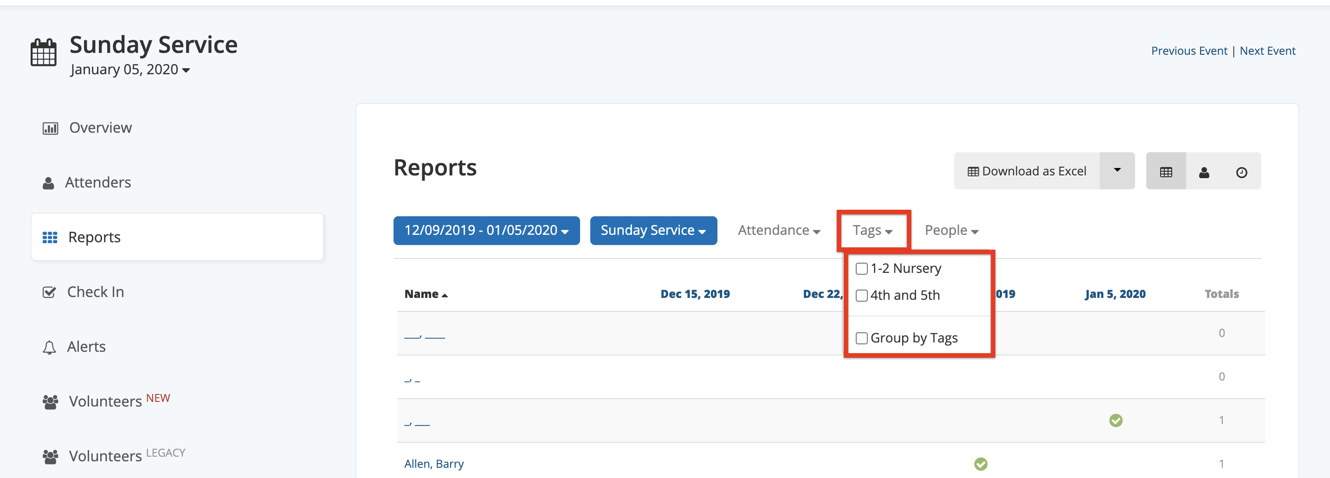Select Reports in the sidebar
1330x478 pixels.
point(177,237)
